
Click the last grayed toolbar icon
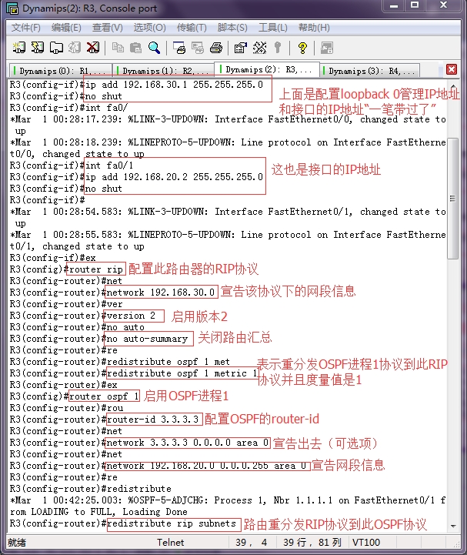[326, 48]
